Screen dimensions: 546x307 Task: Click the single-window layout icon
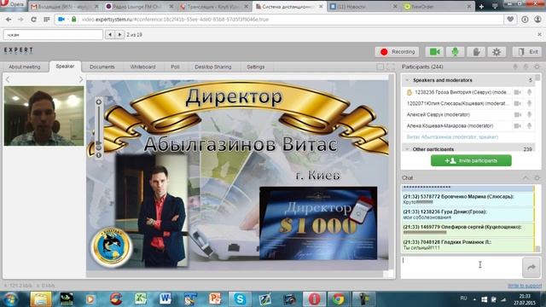tap(380, 67)
